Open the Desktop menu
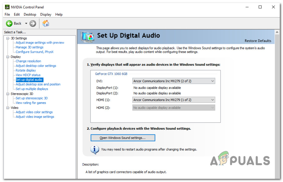 [x=30, y=15]
